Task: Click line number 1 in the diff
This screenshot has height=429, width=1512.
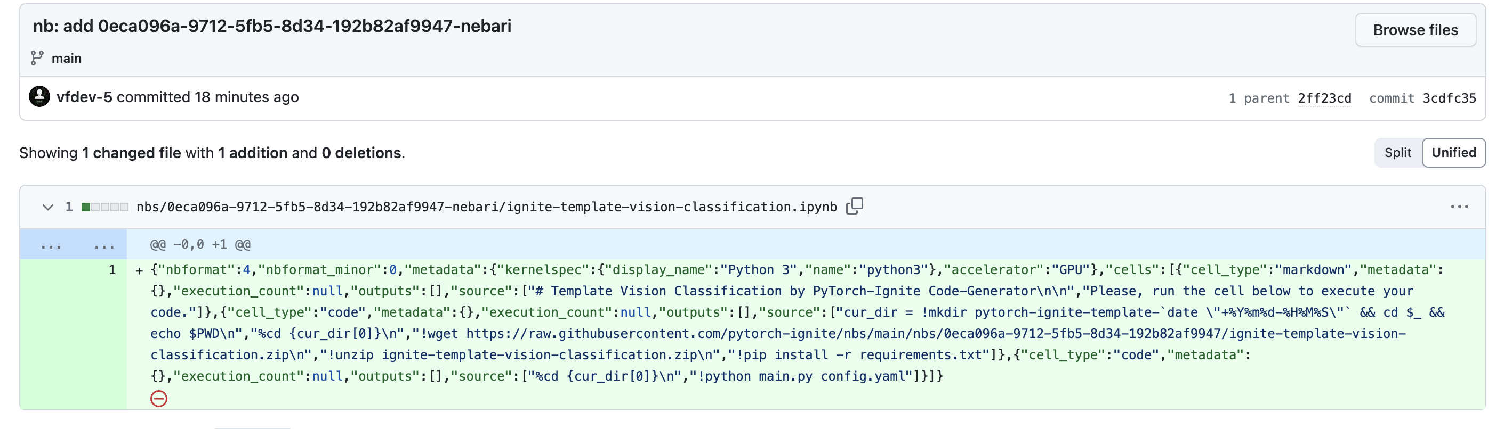Action: 111,270
